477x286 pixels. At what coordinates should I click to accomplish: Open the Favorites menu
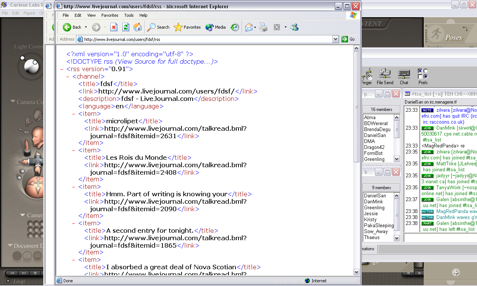110,15
